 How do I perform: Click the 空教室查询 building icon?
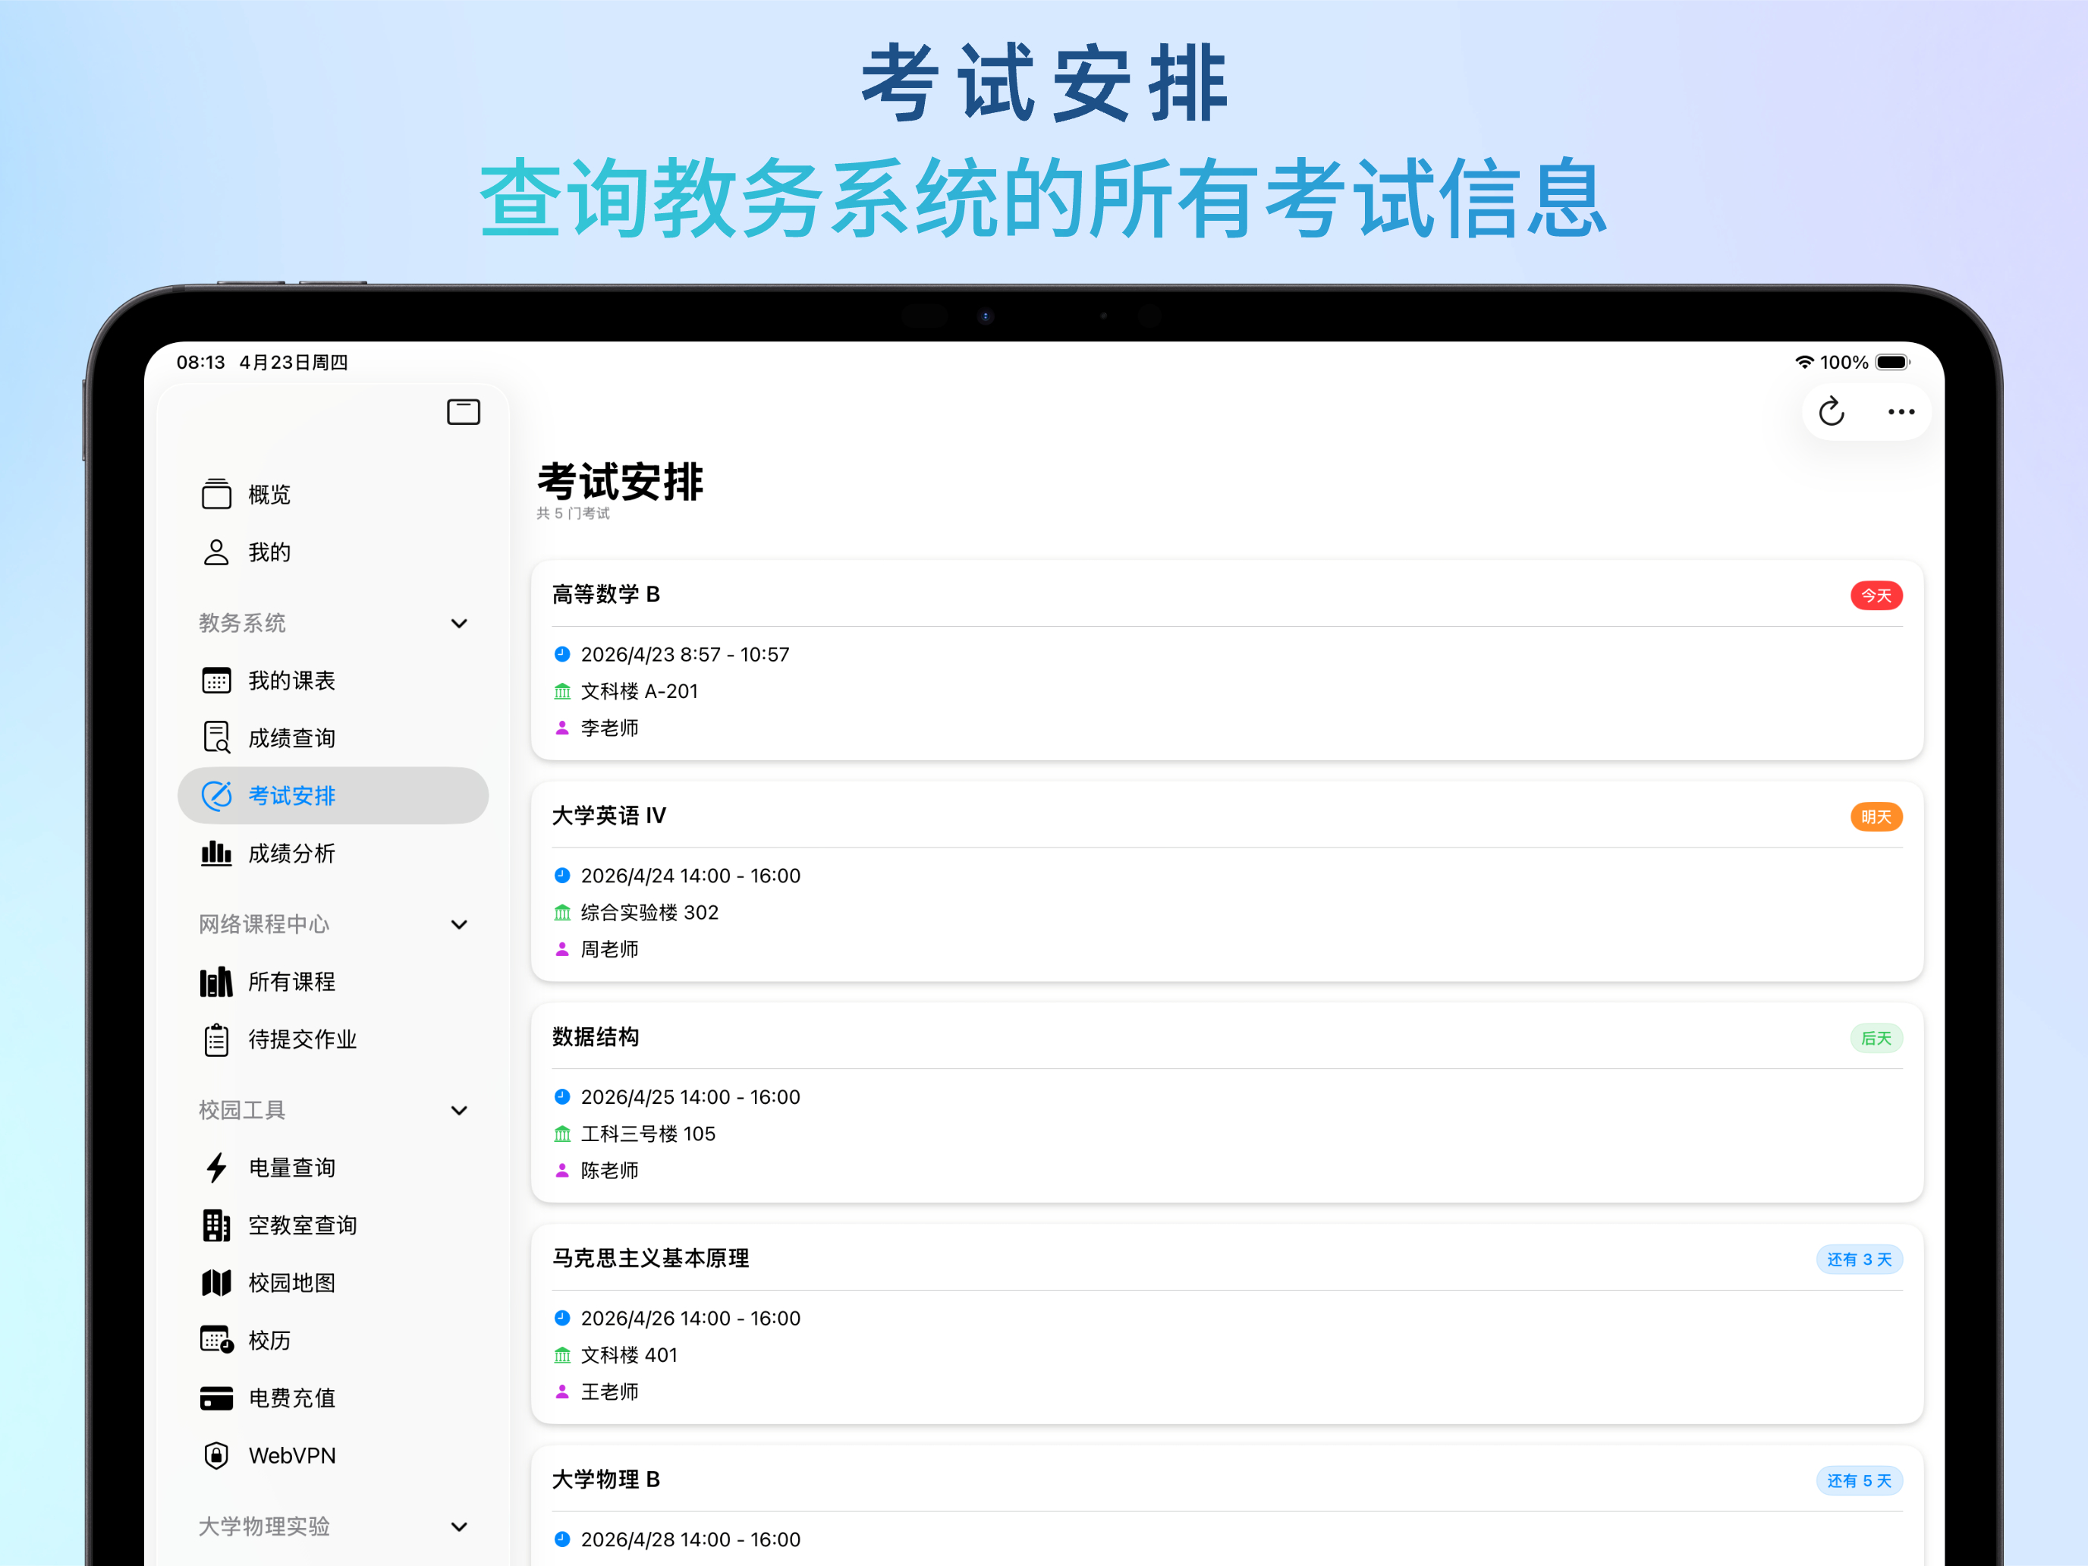[x=216, y=1225]
